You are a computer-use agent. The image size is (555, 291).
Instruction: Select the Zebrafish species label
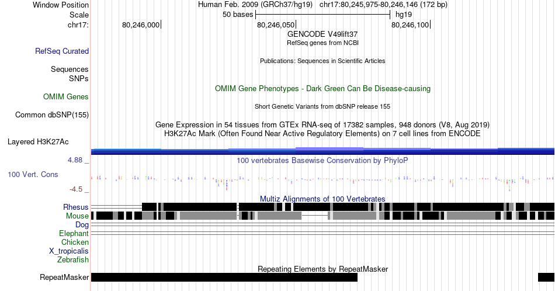pos(73,259)
